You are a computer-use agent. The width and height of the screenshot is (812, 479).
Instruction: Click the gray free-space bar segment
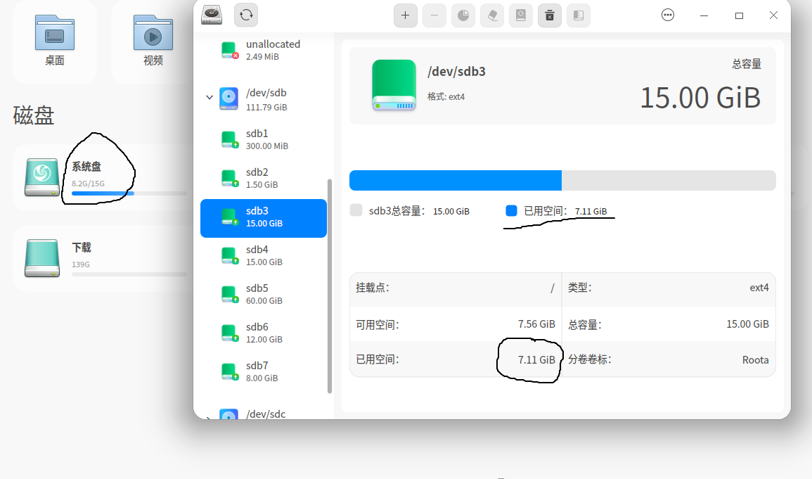669,180
